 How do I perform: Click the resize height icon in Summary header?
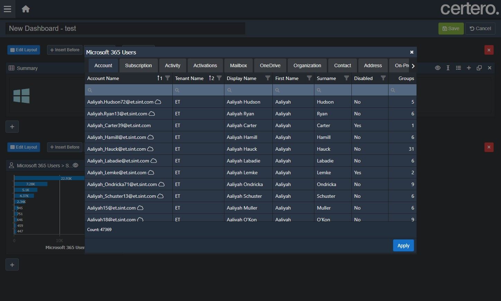click(x=448, y=68)
